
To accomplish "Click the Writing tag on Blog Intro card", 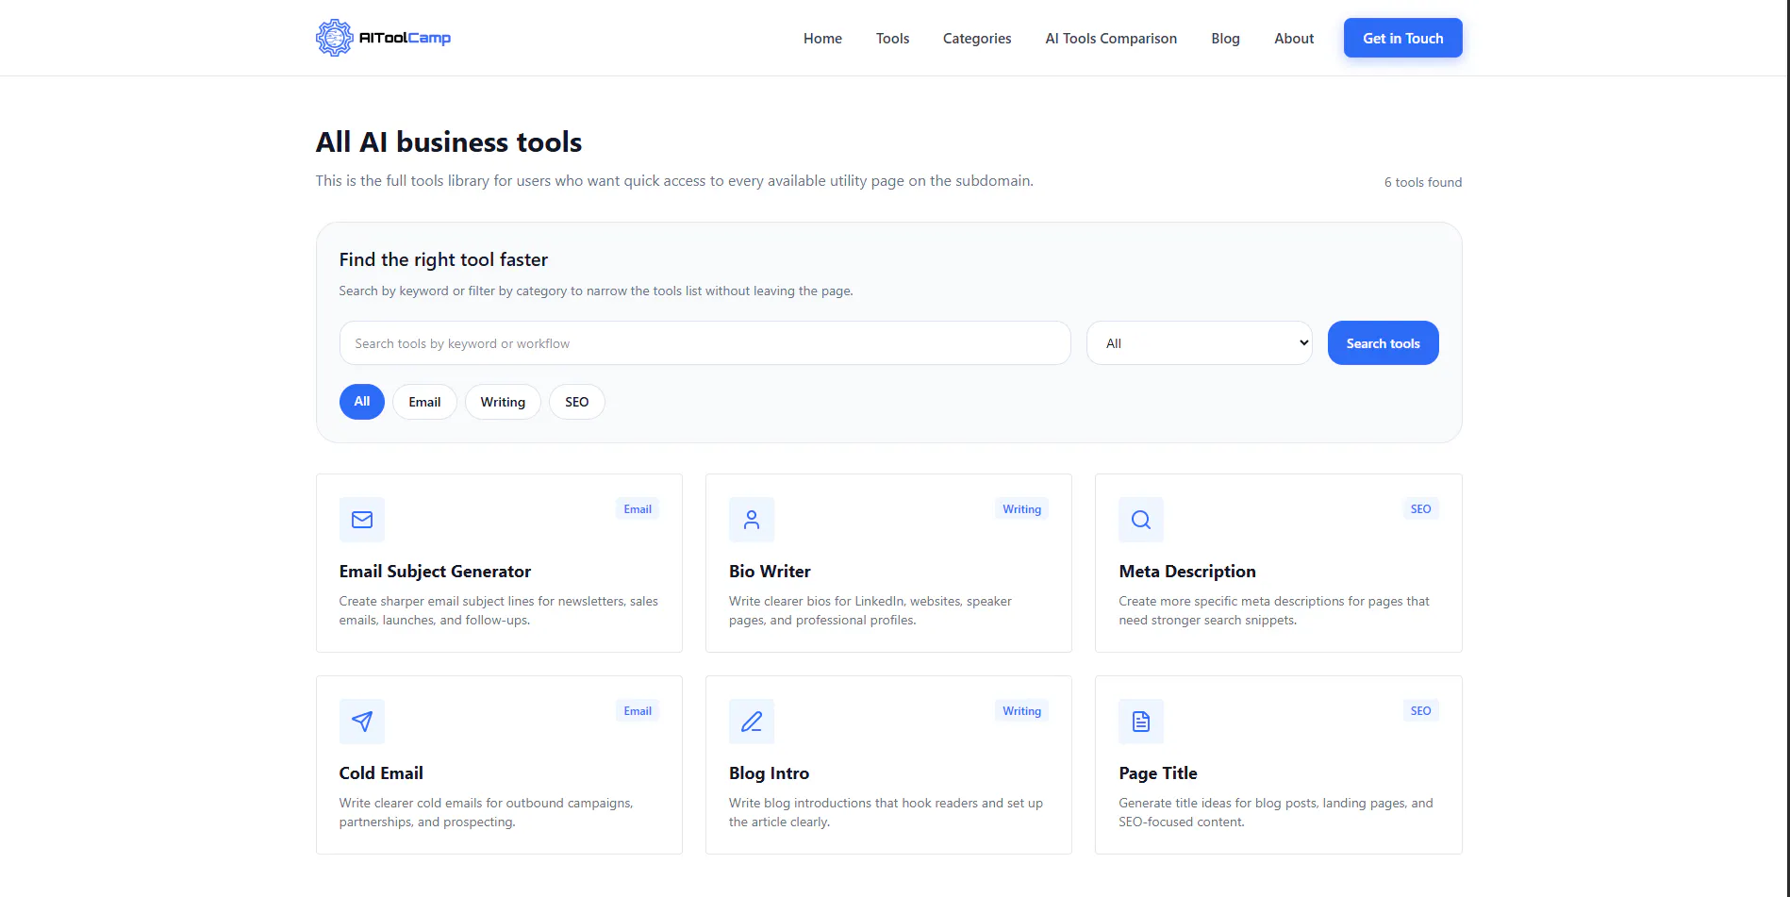I will click(1021, 711).
